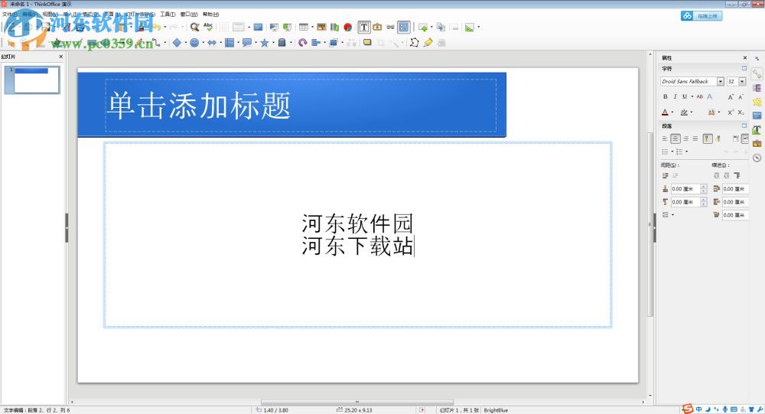Viewport: 765px width, 414px height.
Task: Open the highlighting color dropdown arrow
Action: (692, 112)
